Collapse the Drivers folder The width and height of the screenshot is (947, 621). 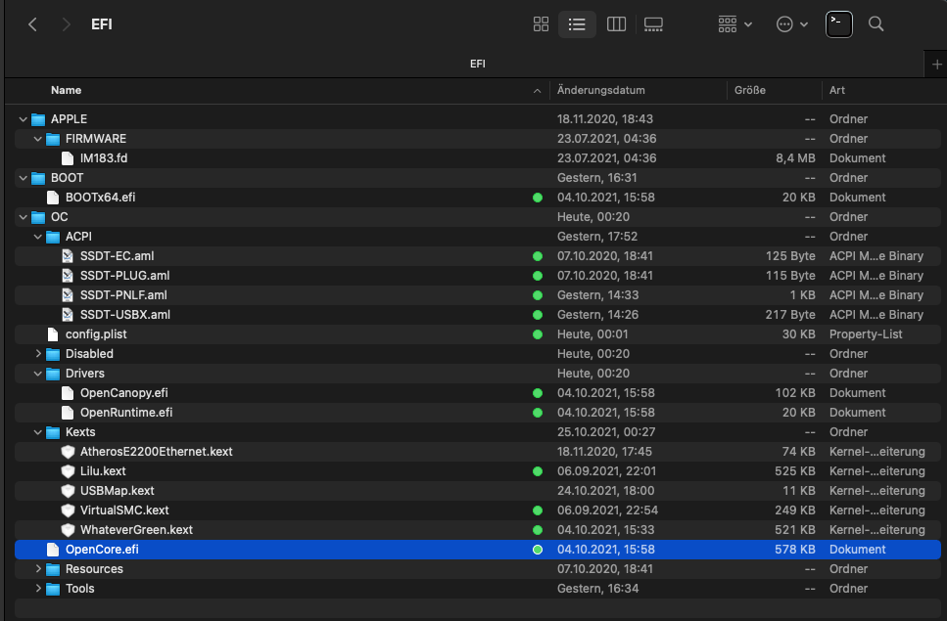tap(37, 374)
